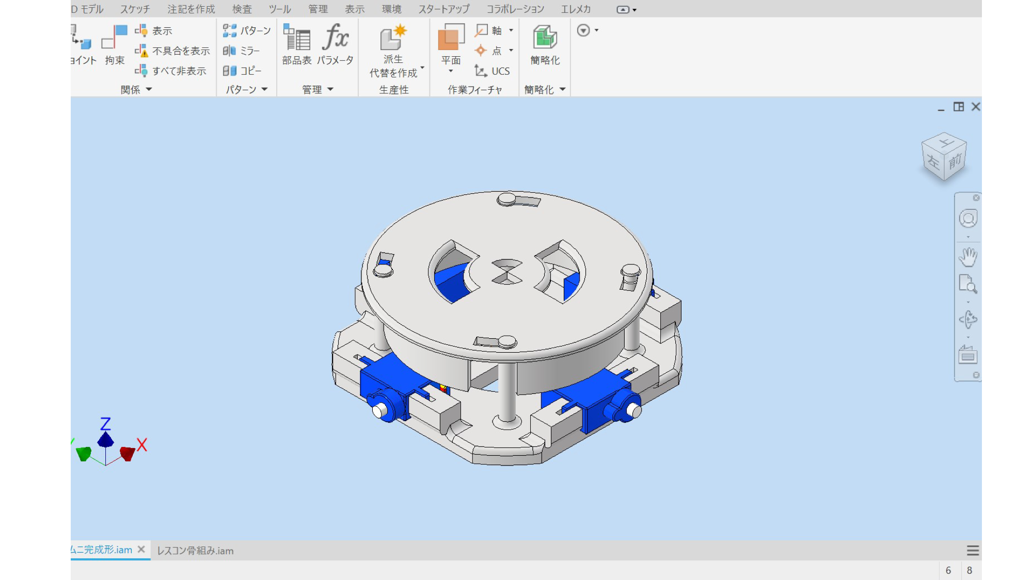Click the ViewCube 前 front face

[x=955, y=161]
